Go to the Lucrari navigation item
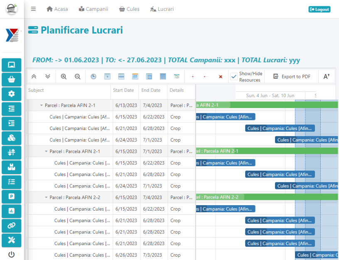 (162, 9)
